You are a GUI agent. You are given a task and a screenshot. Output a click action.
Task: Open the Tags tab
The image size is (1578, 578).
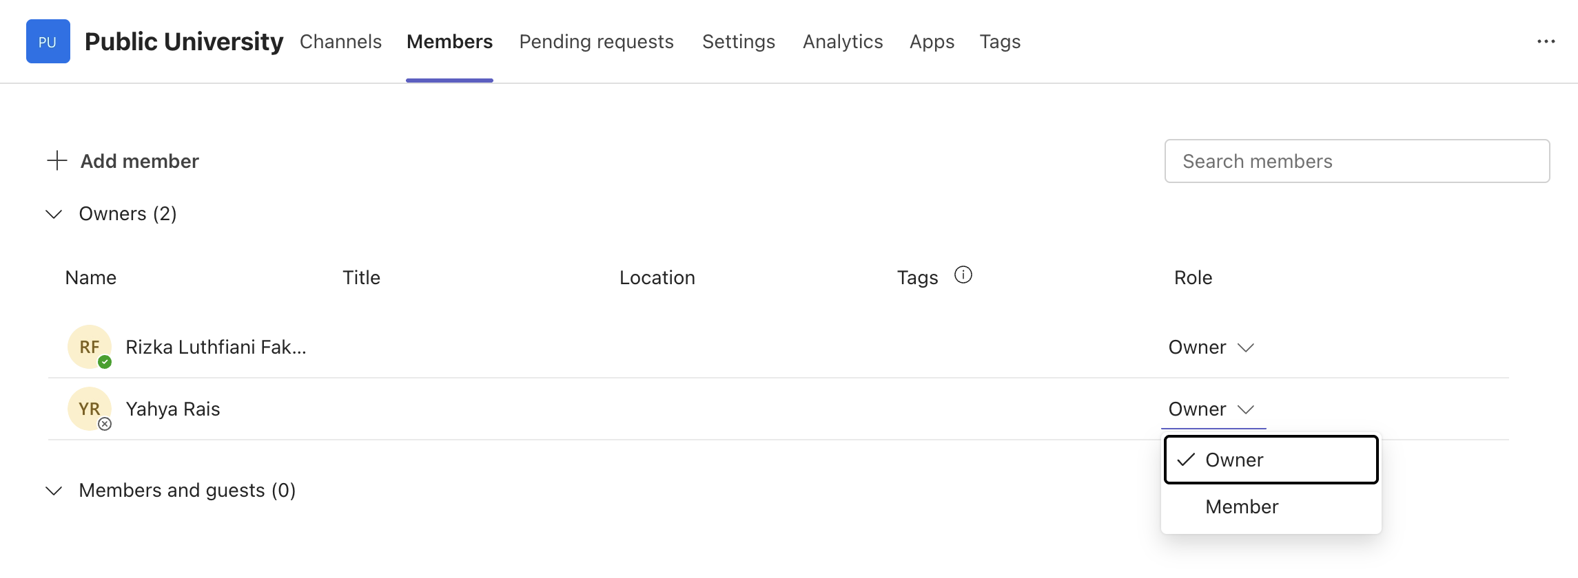click(1000, 41)
